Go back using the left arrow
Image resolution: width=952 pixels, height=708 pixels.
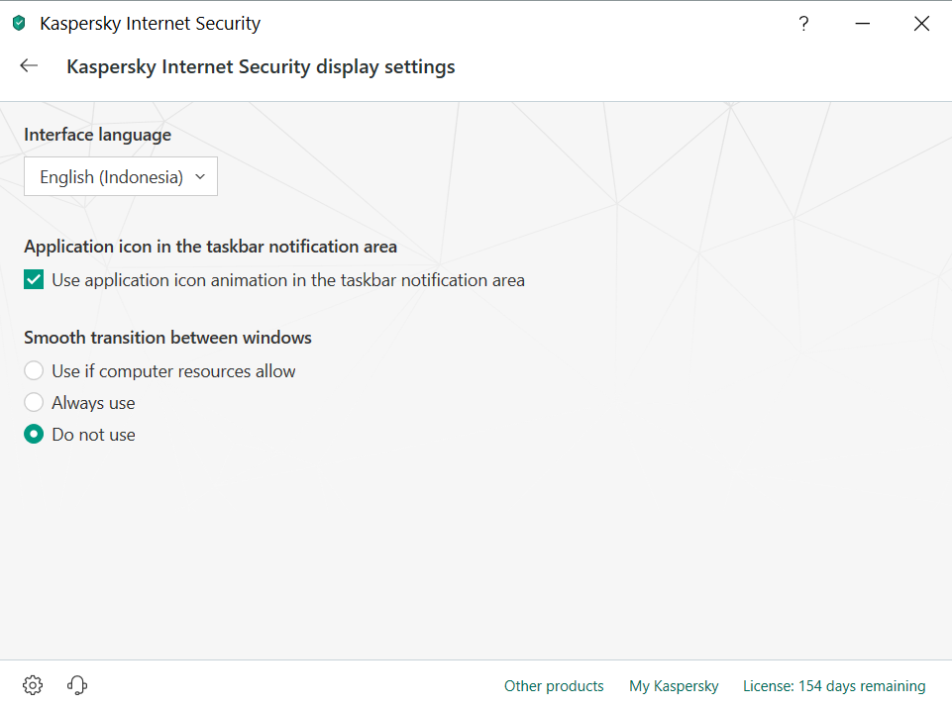pyautogui.click(x=29, y=66)
